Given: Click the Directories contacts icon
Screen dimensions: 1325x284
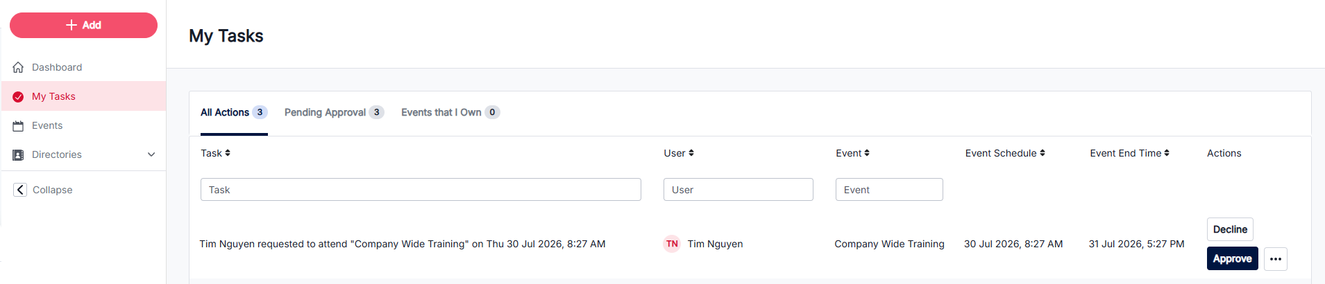Looking at the screenshot, I should [19, 155].
